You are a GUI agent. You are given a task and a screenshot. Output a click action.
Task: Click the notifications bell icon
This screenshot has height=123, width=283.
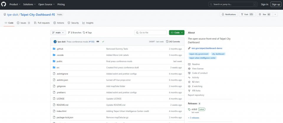click(x=223, y=14)
